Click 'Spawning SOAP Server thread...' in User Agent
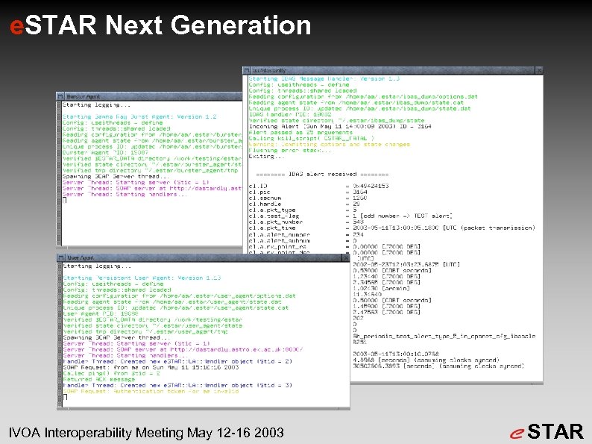This screenshot has height=444, width=592. [116, 337]
